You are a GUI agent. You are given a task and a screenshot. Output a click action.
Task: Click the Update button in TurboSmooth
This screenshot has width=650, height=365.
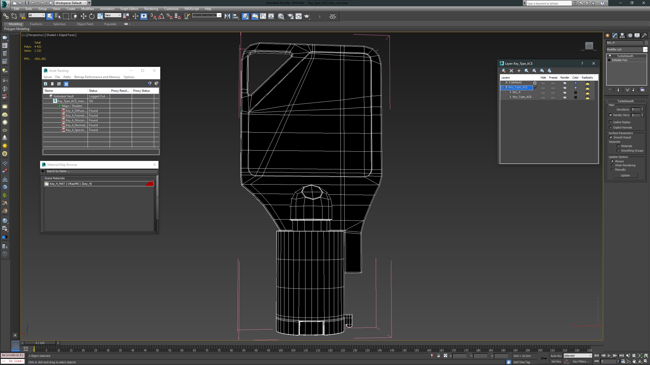625,175
